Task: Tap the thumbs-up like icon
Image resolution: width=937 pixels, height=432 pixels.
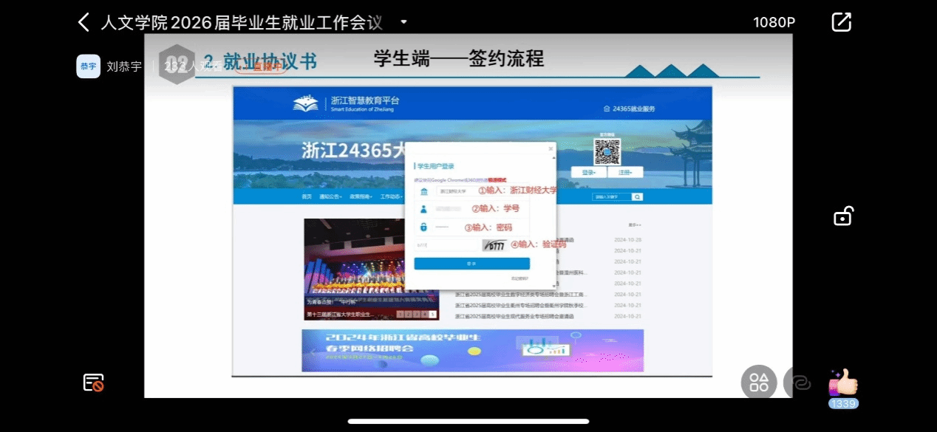Action: [843, 383]
